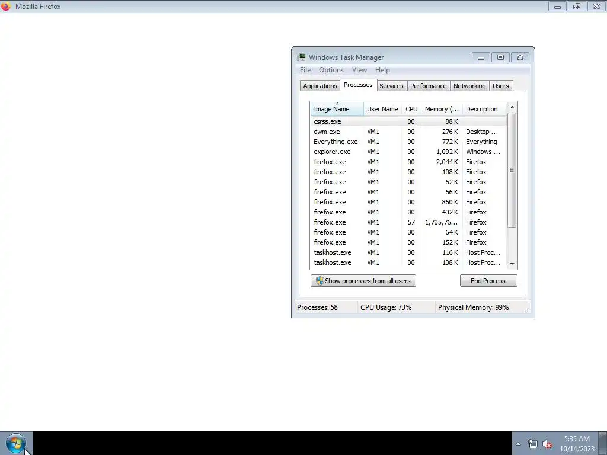
Task: Open the Users tab
Action: click(x=500, y=86)
